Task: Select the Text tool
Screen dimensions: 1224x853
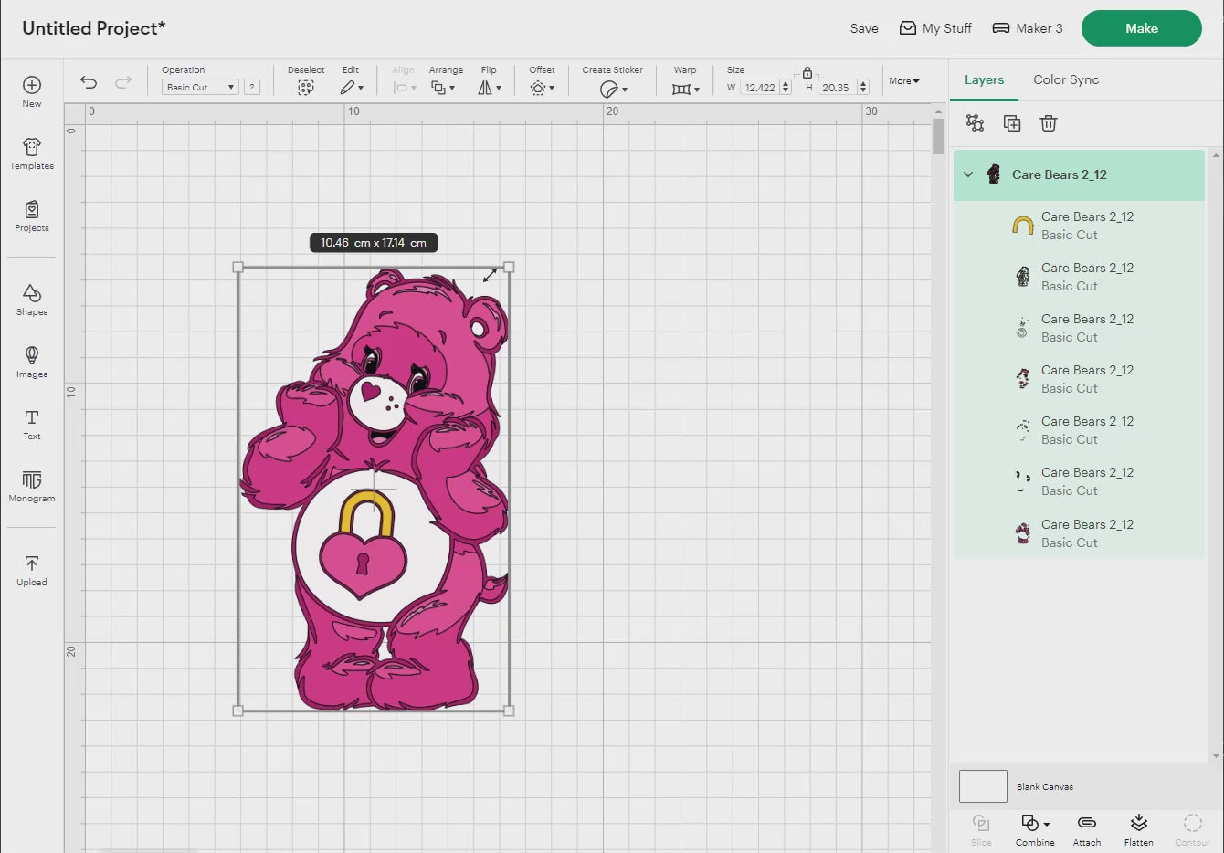Action: (32, 424)
